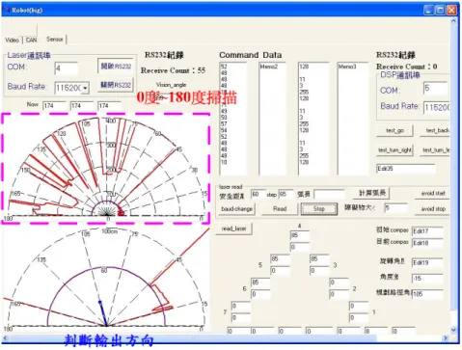Click the vertical scrollbar down arrow

click(x=453, y=330)
